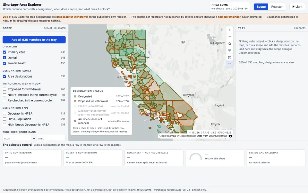Switch basemap using the folded map icon
Viewport: 308px width, 193px height.
pos(230,57)
